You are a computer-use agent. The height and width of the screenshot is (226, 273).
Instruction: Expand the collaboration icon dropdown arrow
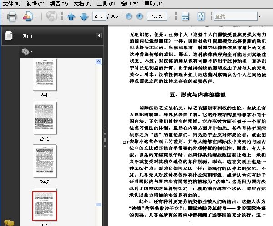coord(36,16)
